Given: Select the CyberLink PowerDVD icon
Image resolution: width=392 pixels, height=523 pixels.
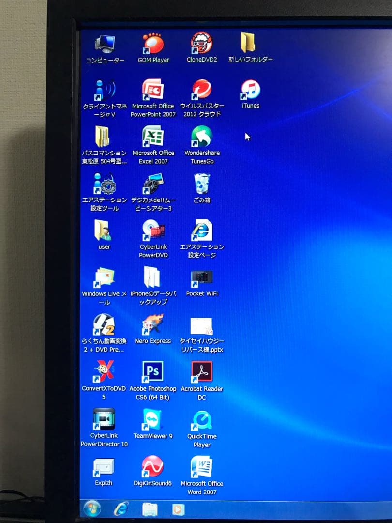Looking at the screenshot, I should coord(153,231).
